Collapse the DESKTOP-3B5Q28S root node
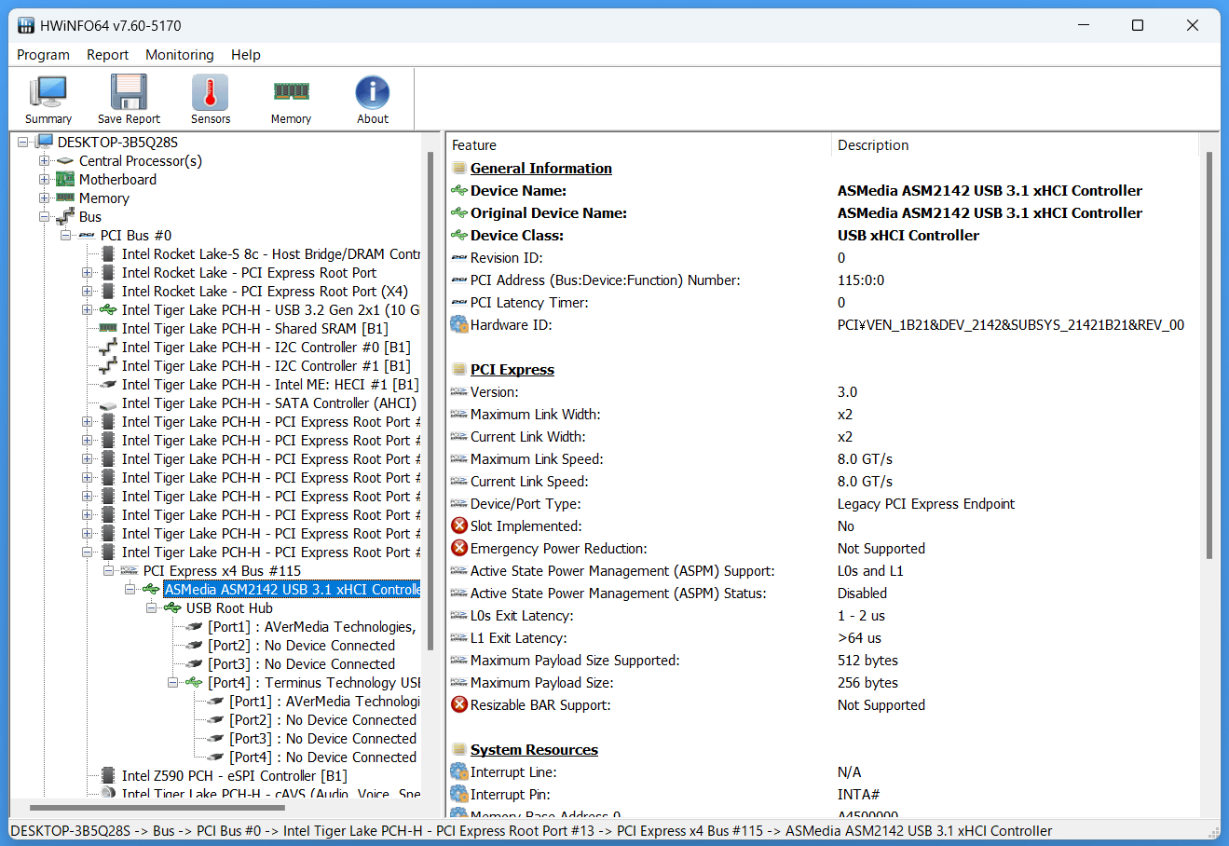This screenshot has height=846, width=1229. point(22,142)
